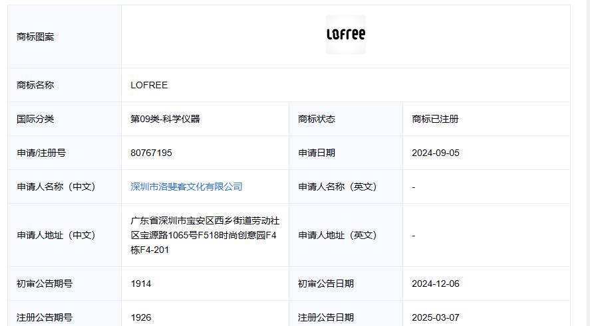Viewport: 590px width, 326px height.
Task: Open applicant link 深圳市洛斐客文化有限公司
Action: 186,187
